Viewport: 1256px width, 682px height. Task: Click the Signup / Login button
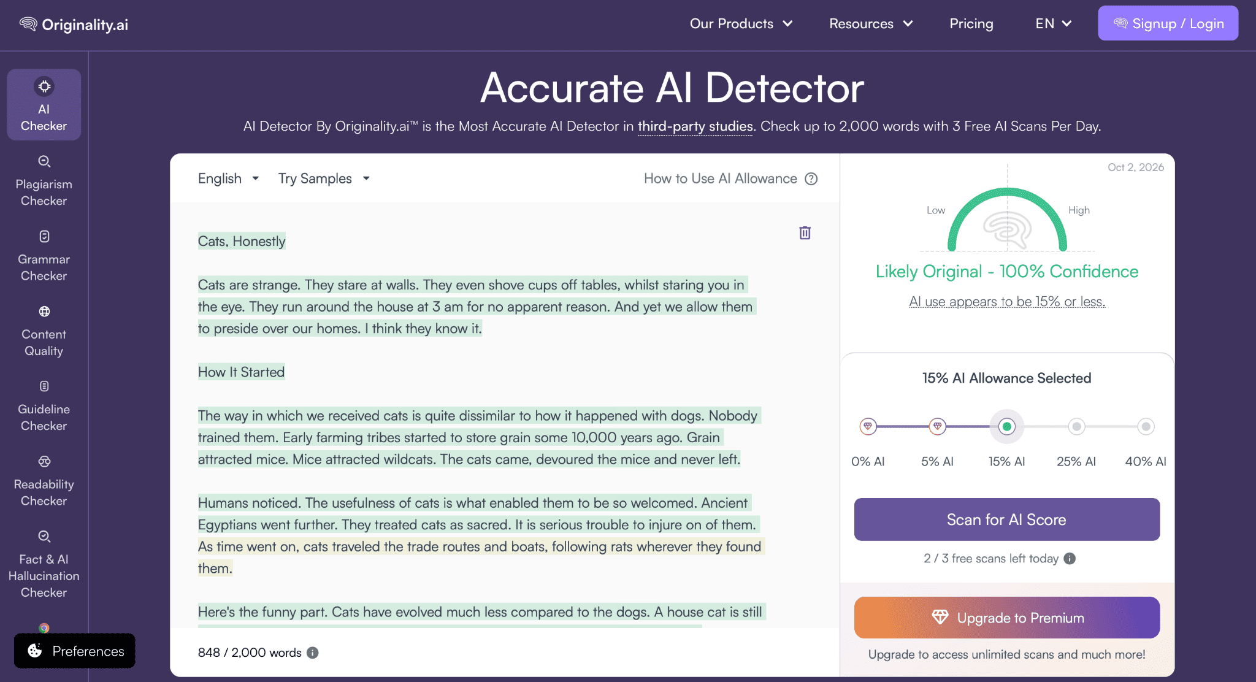click(x=1168, y=23)
